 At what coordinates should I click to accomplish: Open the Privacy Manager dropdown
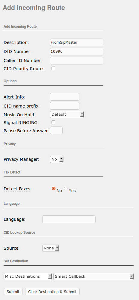pyautogui.click(x=57, y=159)
